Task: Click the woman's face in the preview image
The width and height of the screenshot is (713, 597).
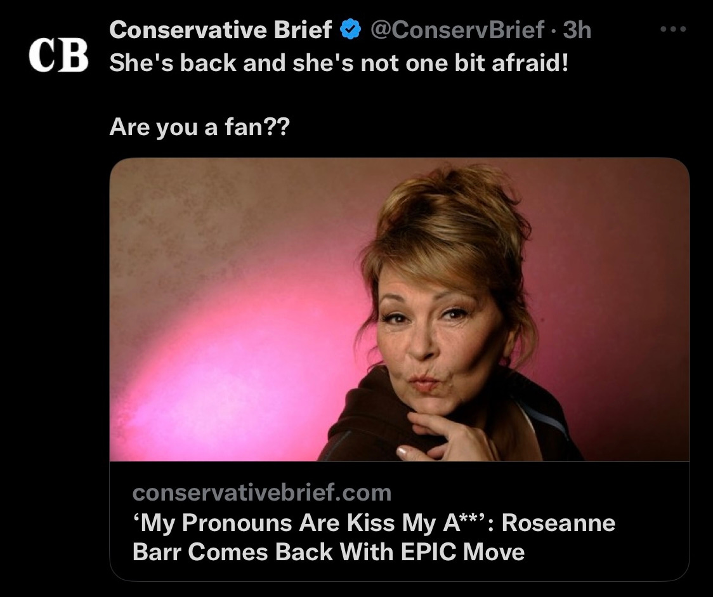Action: tap(432, 336)
